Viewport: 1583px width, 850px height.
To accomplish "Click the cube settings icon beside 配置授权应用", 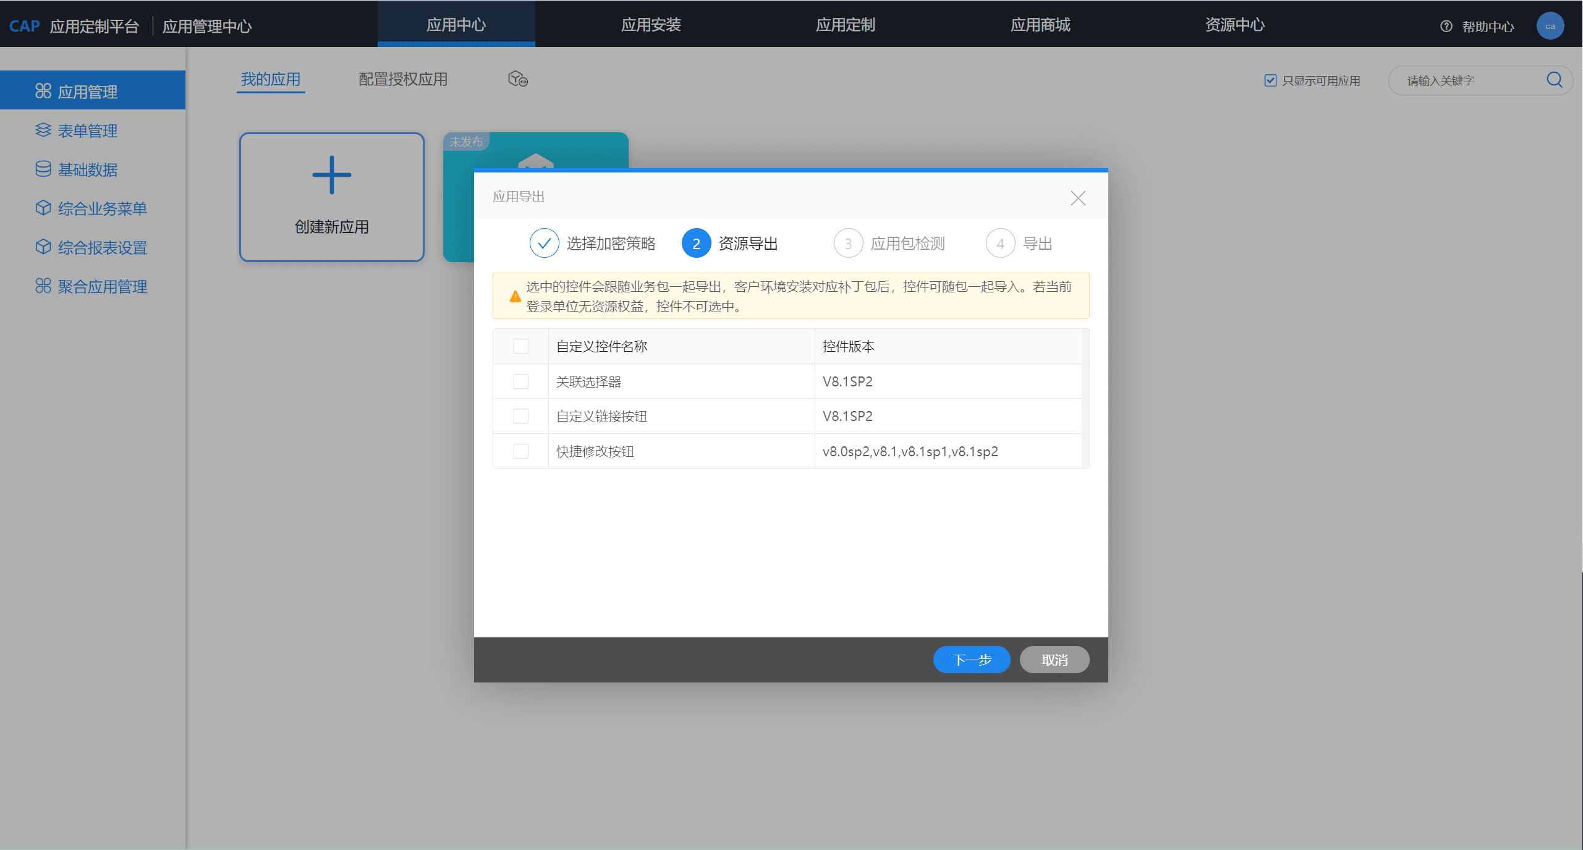I will tap(517, 79).
